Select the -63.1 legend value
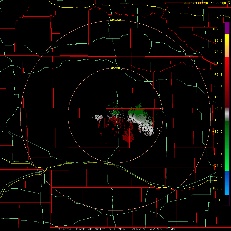The height and width of the screenshot is (231, 231). coord(217,154)
